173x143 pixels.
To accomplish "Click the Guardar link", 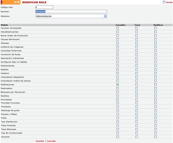I will [x=40, y=141].
